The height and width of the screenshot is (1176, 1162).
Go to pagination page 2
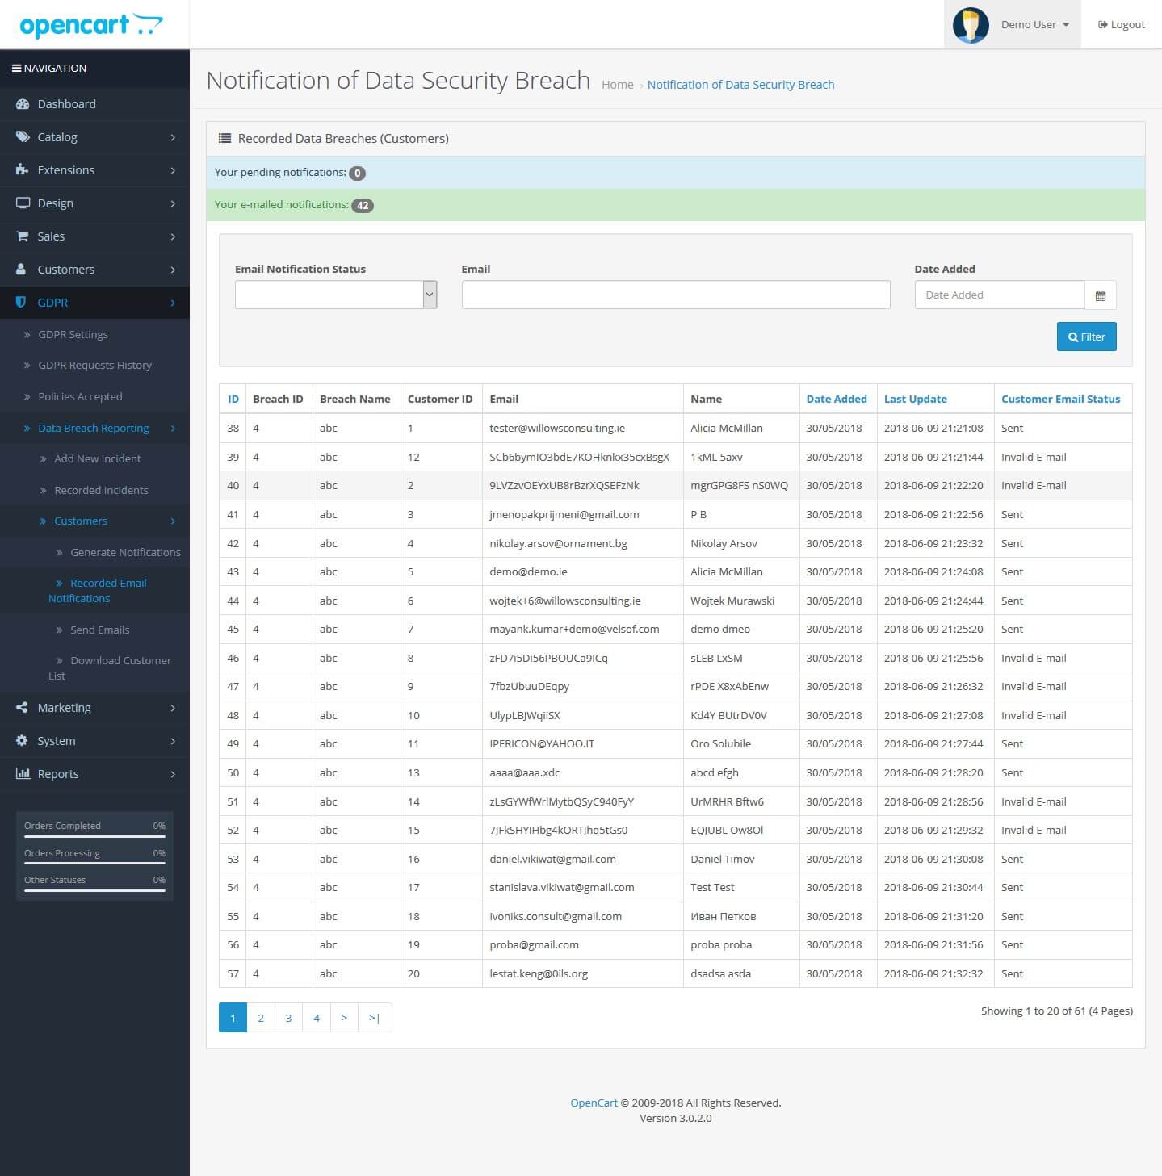(x=261, y=1019)
